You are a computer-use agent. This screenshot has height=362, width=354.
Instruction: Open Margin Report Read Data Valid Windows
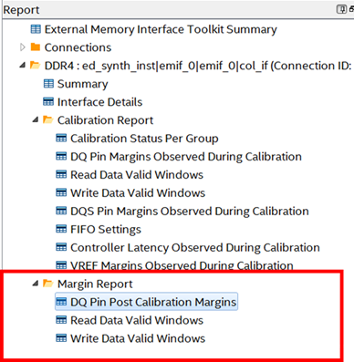[137, 320]
